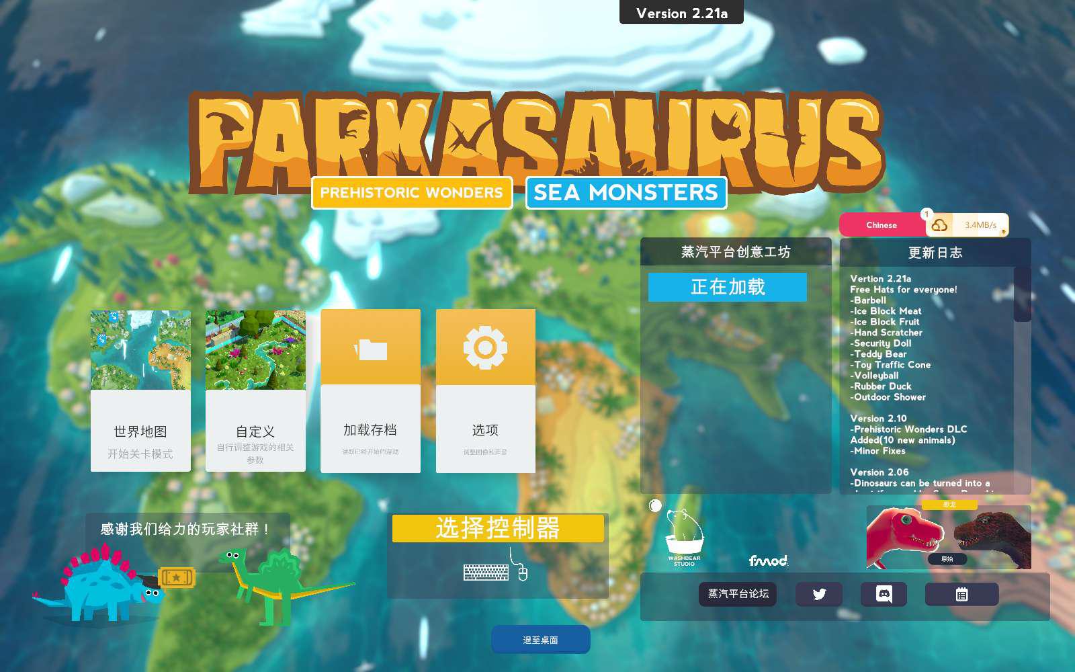Click the 加载存档 folder icon

click(371, 349)
